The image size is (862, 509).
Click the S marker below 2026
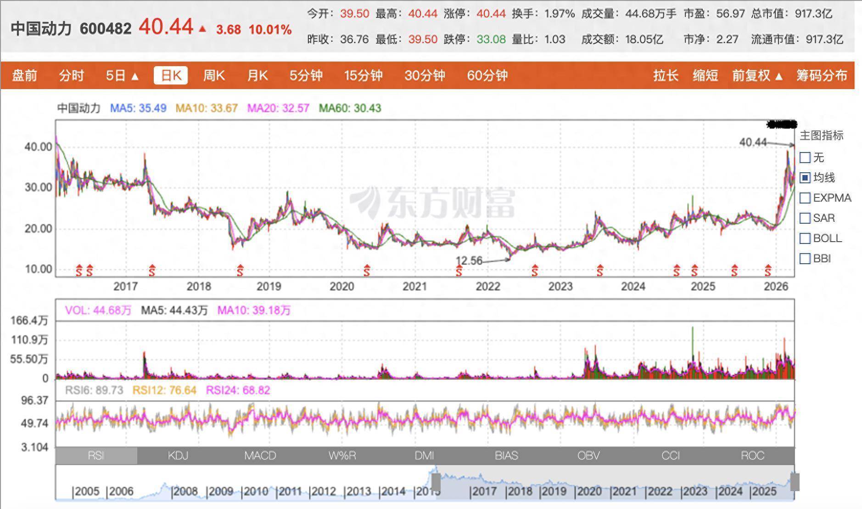[768, 271]
